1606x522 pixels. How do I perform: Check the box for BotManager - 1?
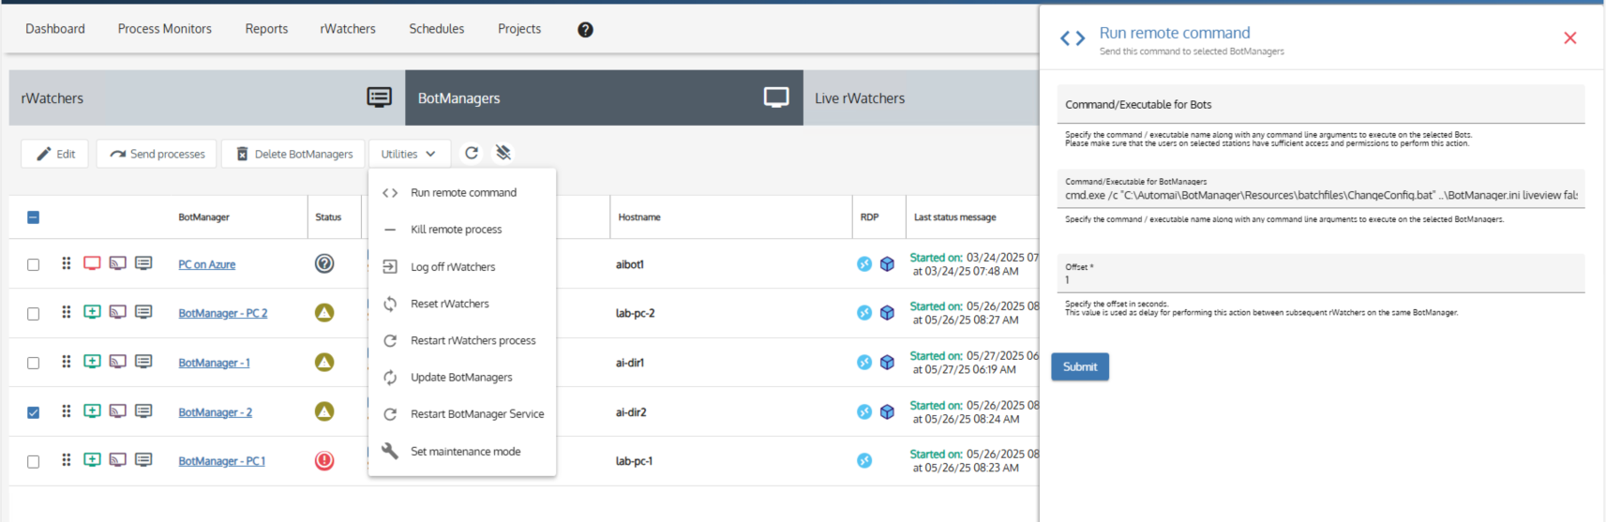[x=33, y=364]
